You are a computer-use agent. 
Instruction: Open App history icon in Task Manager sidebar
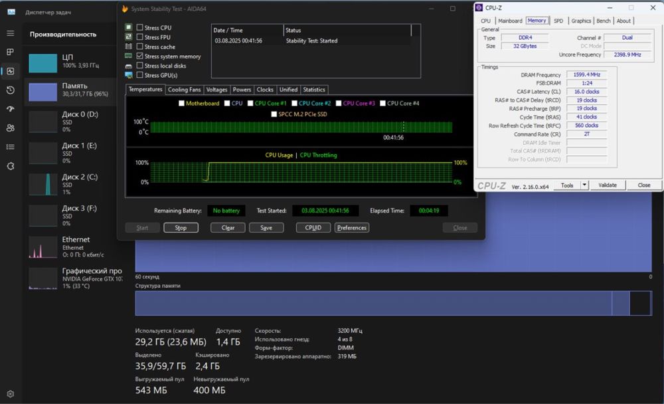(x=11, y=90)
